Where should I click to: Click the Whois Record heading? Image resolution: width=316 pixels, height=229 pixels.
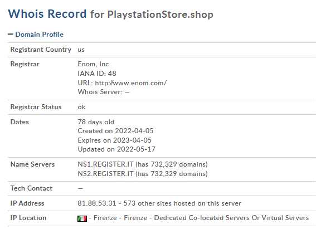[x=47, y=14]
